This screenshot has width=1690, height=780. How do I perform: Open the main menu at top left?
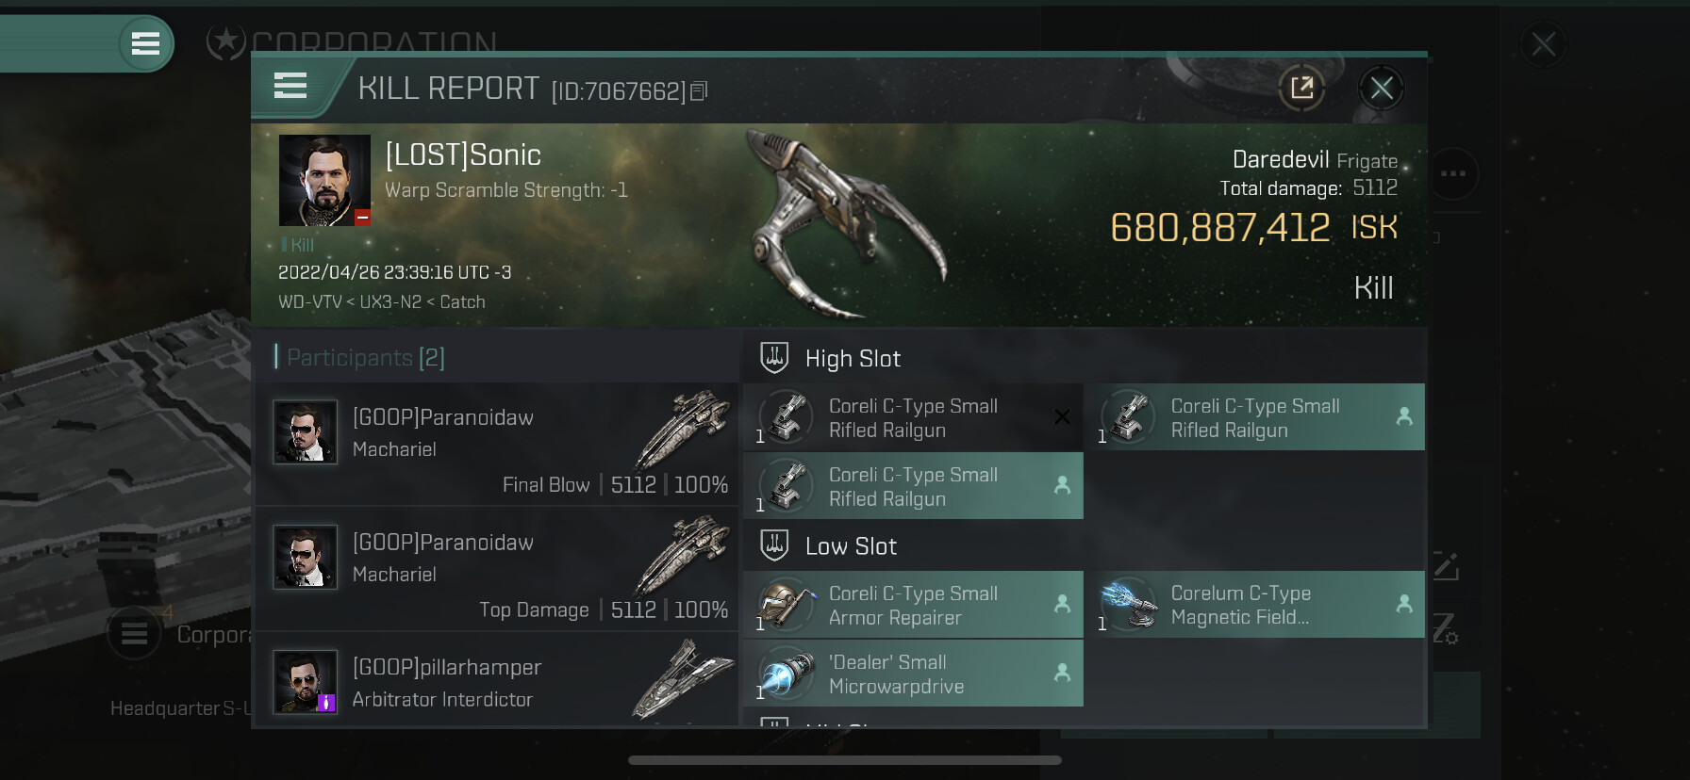(145, 43)
